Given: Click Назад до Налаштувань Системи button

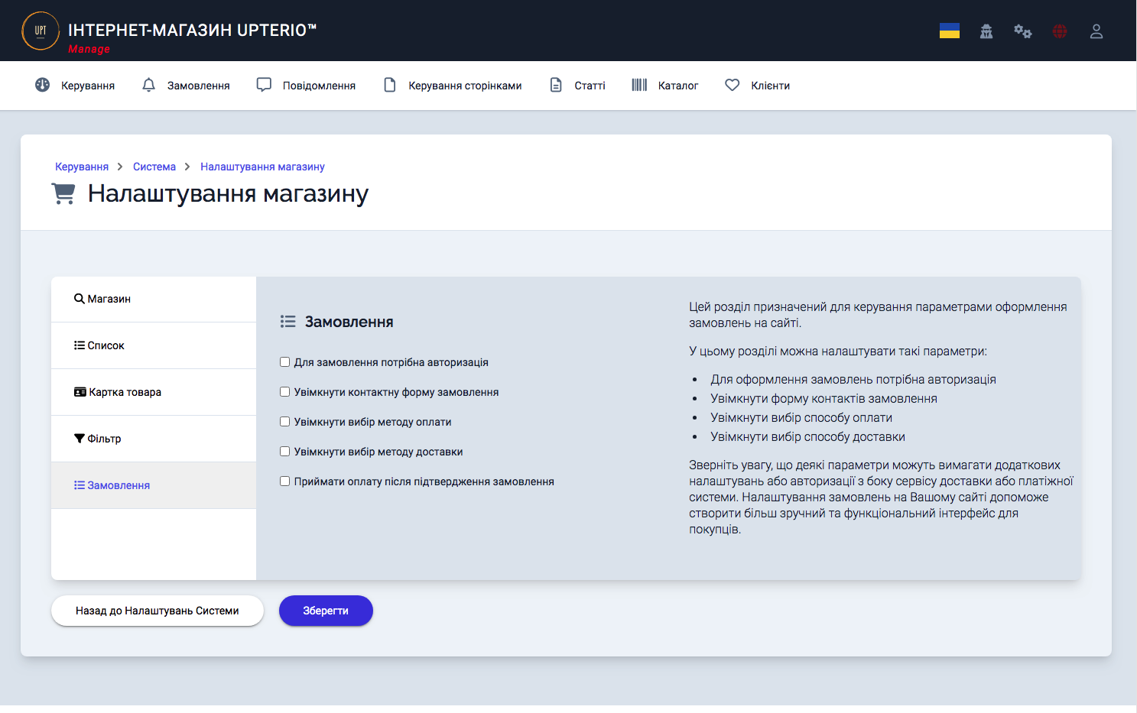Looking at the screenshot, I should pos(158,611).
